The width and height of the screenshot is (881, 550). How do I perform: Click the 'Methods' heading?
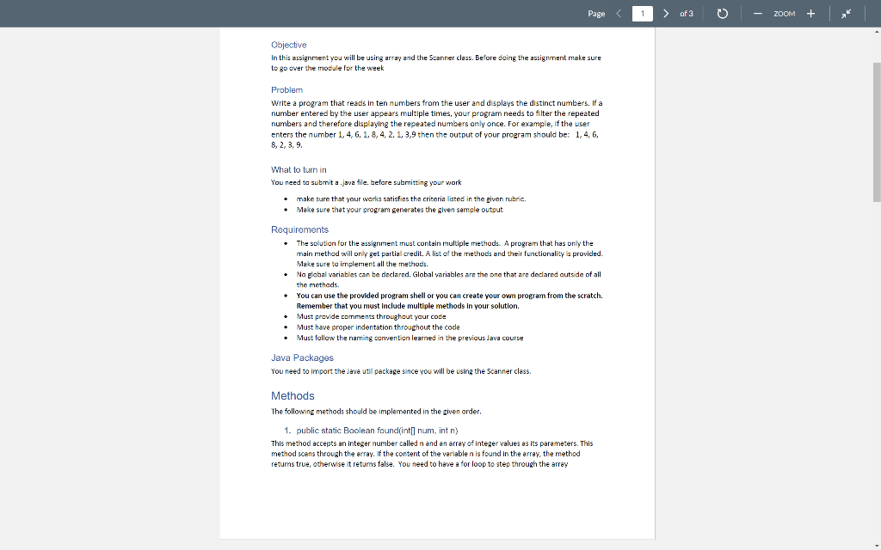click(293, 396)
